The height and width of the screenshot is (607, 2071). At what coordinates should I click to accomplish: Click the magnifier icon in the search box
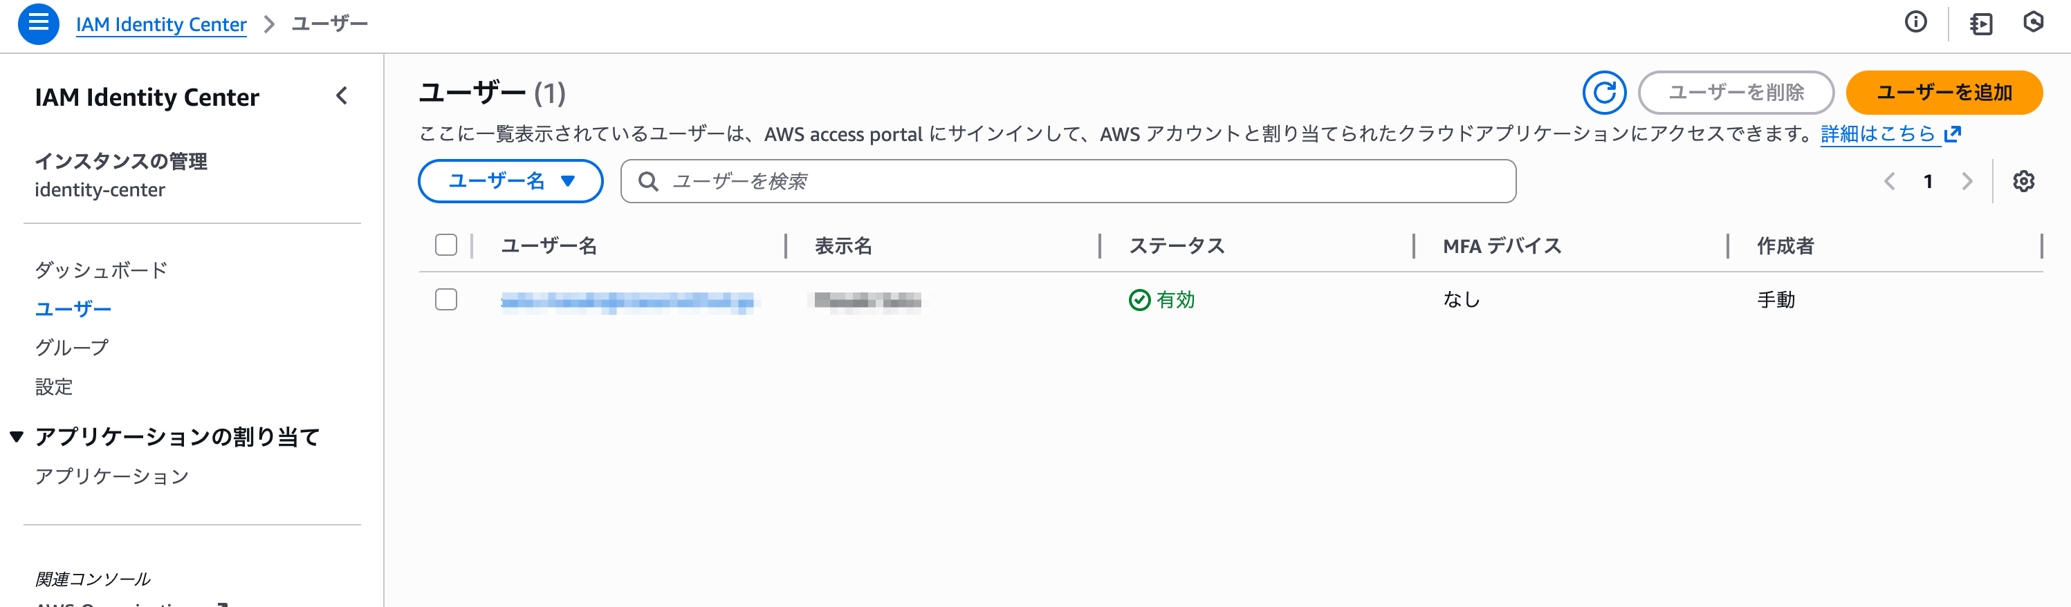[648, 181]
